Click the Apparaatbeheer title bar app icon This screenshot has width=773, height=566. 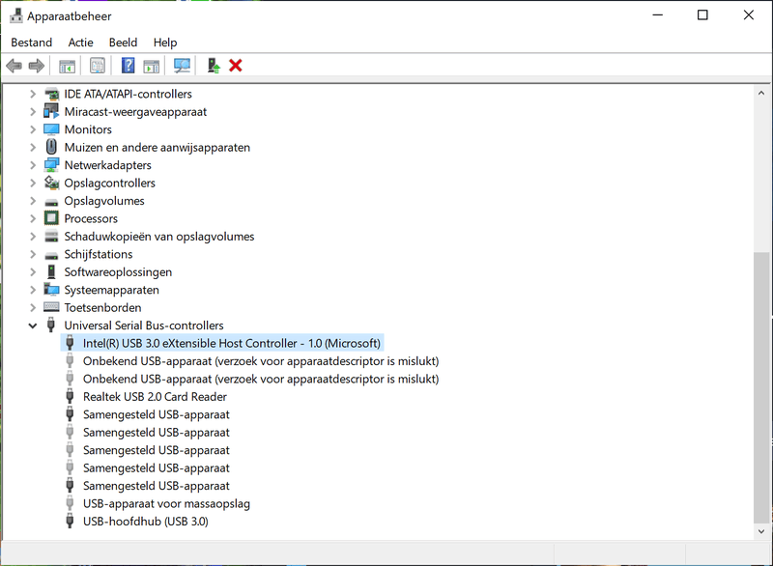click(16, 15)
